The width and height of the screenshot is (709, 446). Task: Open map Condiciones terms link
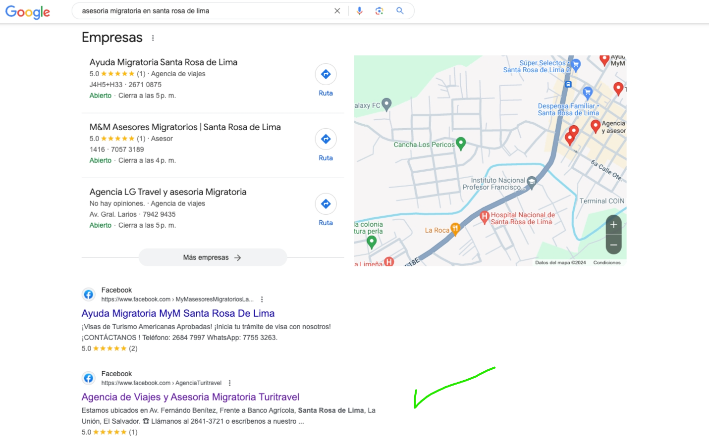[x=607, y=263]
